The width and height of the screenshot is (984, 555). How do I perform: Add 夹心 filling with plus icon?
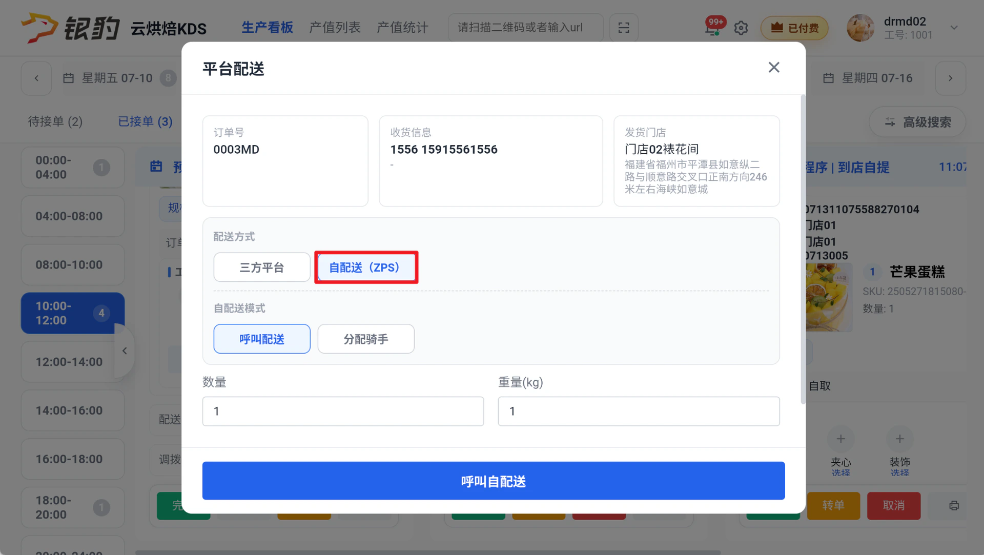pos(840,439)
